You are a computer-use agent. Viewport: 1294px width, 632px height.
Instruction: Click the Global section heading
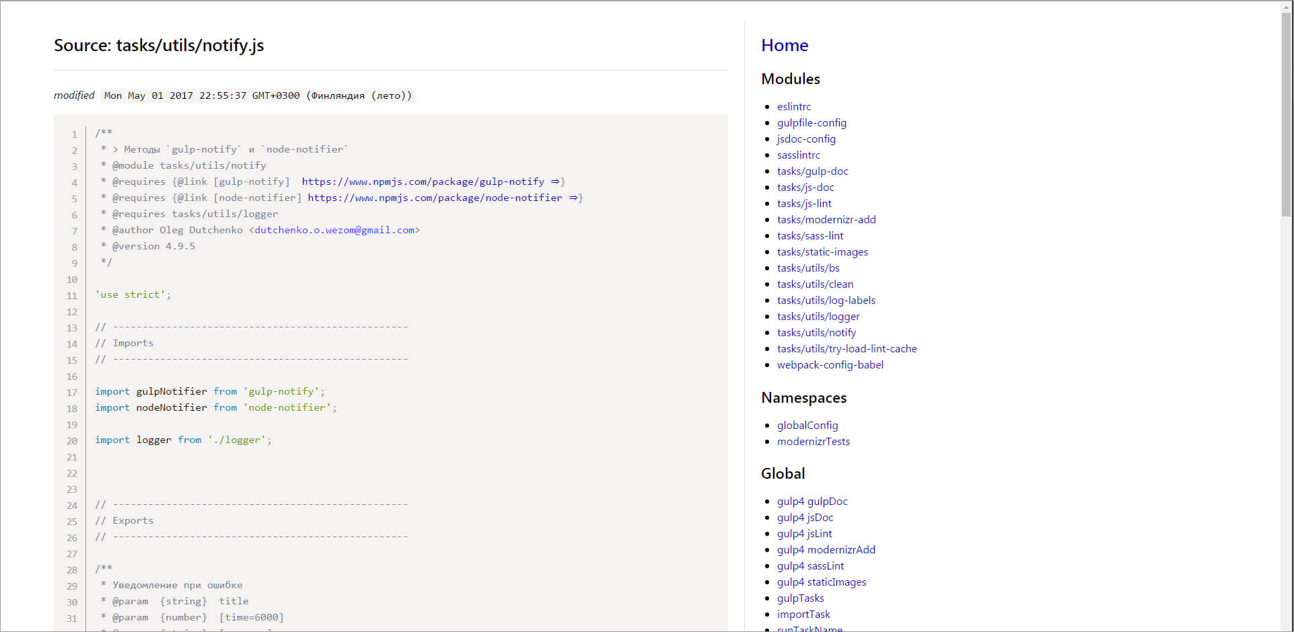(783, 473)
